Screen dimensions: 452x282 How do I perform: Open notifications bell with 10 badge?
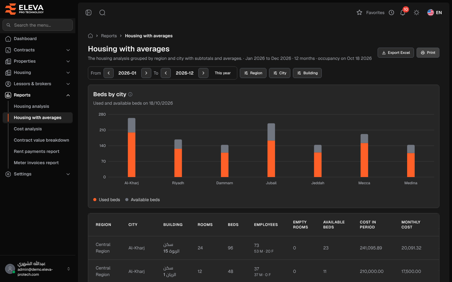click(403, 12)
